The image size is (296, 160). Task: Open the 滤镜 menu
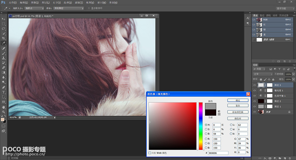pyautogui.click(x=79, y=2)
